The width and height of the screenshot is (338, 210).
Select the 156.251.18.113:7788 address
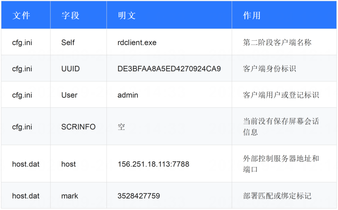pos(153,164)
